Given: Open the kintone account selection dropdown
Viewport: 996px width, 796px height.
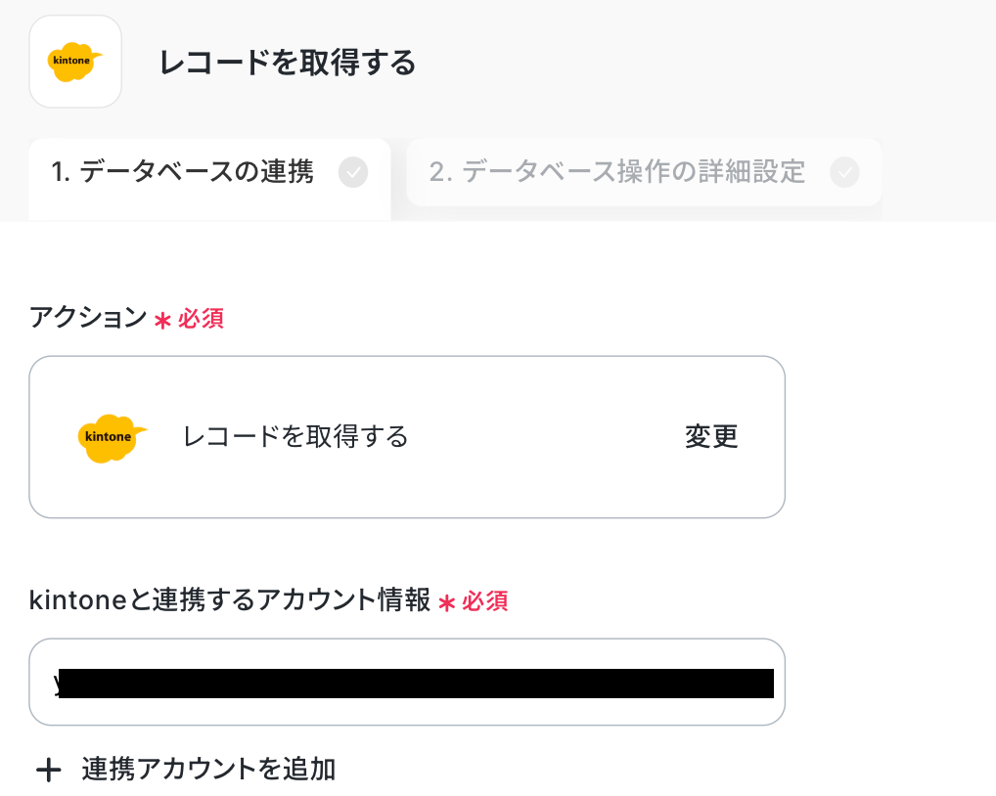Looking at the screenshot, I should pos(406,682).
